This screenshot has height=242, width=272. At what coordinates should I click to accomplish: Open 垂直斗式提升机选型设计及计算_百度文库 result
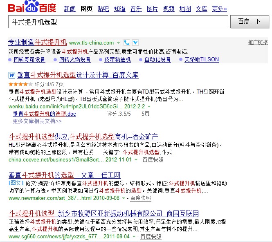pos(78,75)
